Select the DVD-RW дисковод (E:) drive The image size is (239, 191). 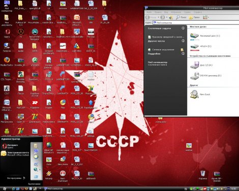tap(205, 76)
